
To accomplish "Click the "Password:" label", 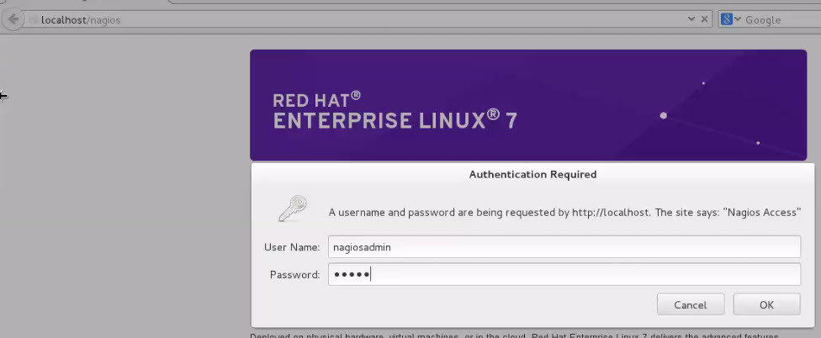I will pos(294,274).
